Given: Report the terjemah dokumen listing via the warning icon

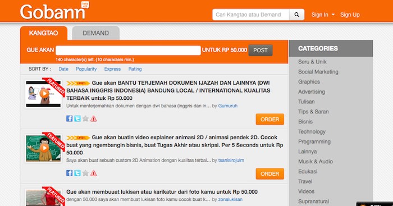Looking at the screenshot, I should [x=94, y=118].
